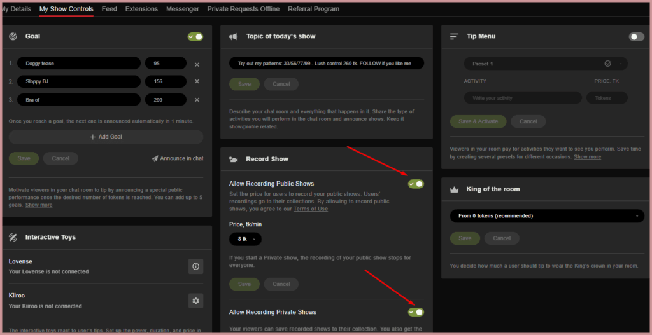The width and height of the screenshot is (652, 335).
Task: Click the Record Show camera icon
Action: (234, 159)
